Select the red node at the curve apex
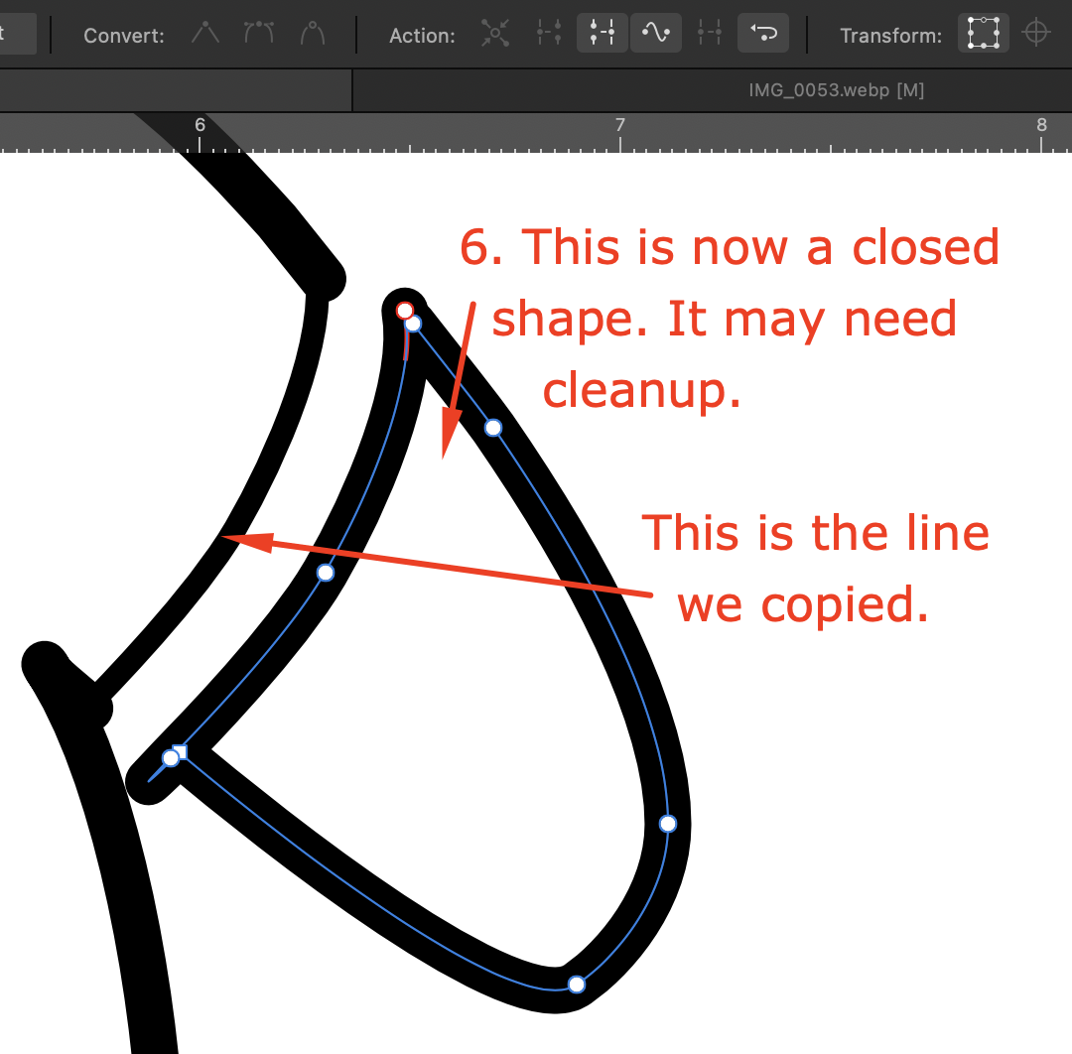The image size is (1072, 1054). point(405,311)
